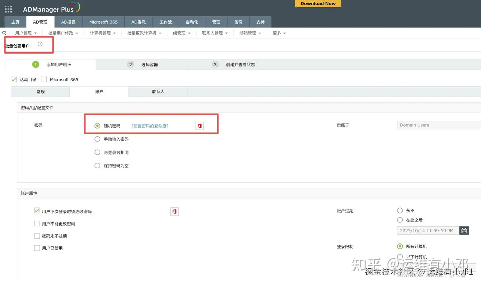
Task: Open 联系人管理 dropdown
Action: coord(215,33)
